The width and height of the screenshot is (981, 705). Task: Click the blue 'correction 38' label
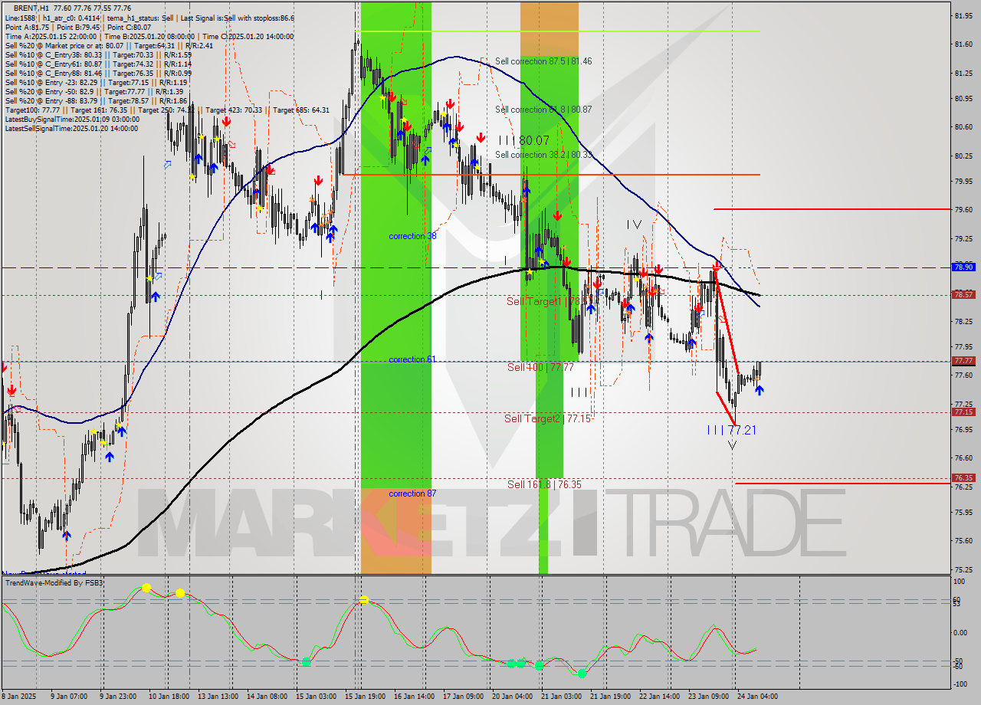tap(412, 236)
